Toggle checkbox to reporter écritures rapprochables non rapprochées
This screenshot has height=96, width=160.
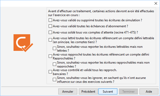pos(54,64)
